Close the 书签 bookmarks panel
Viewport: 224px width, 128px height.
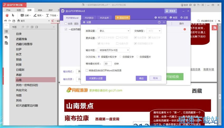click(54, 27)
